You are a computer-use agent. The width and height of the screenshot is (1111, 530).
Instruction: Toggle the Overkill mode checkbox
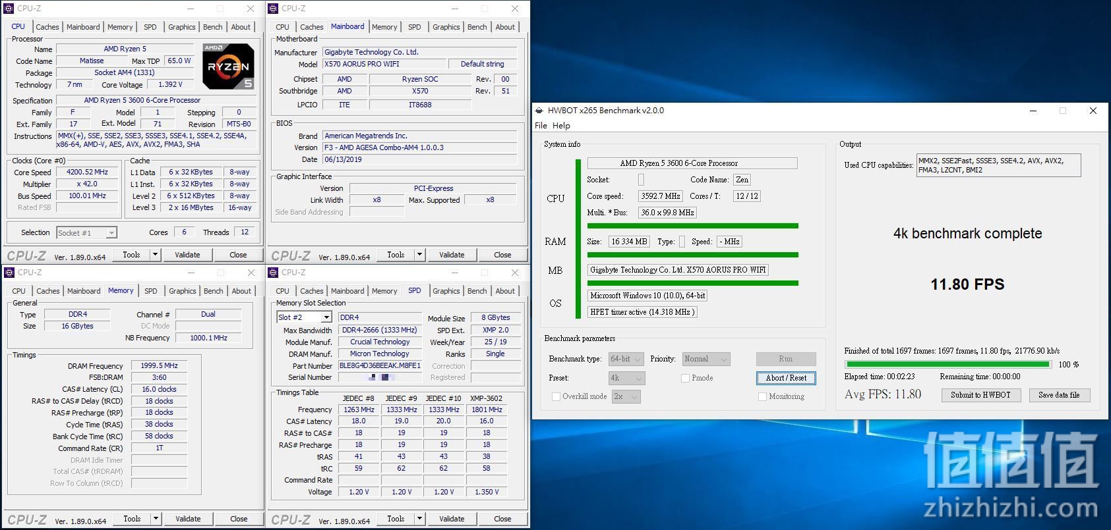tap(556, 396)
